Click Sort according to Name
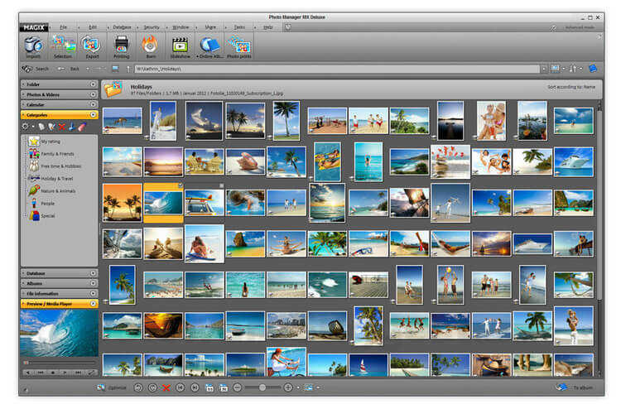 coord(571,87)
